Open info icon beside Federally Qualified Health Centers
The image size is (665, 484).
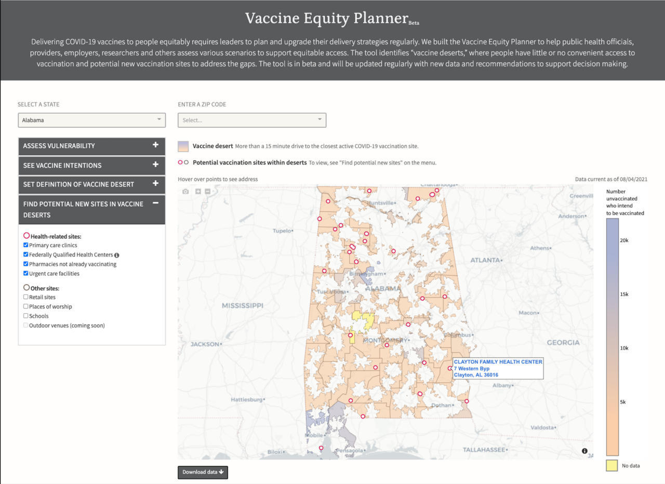(117, 255)
